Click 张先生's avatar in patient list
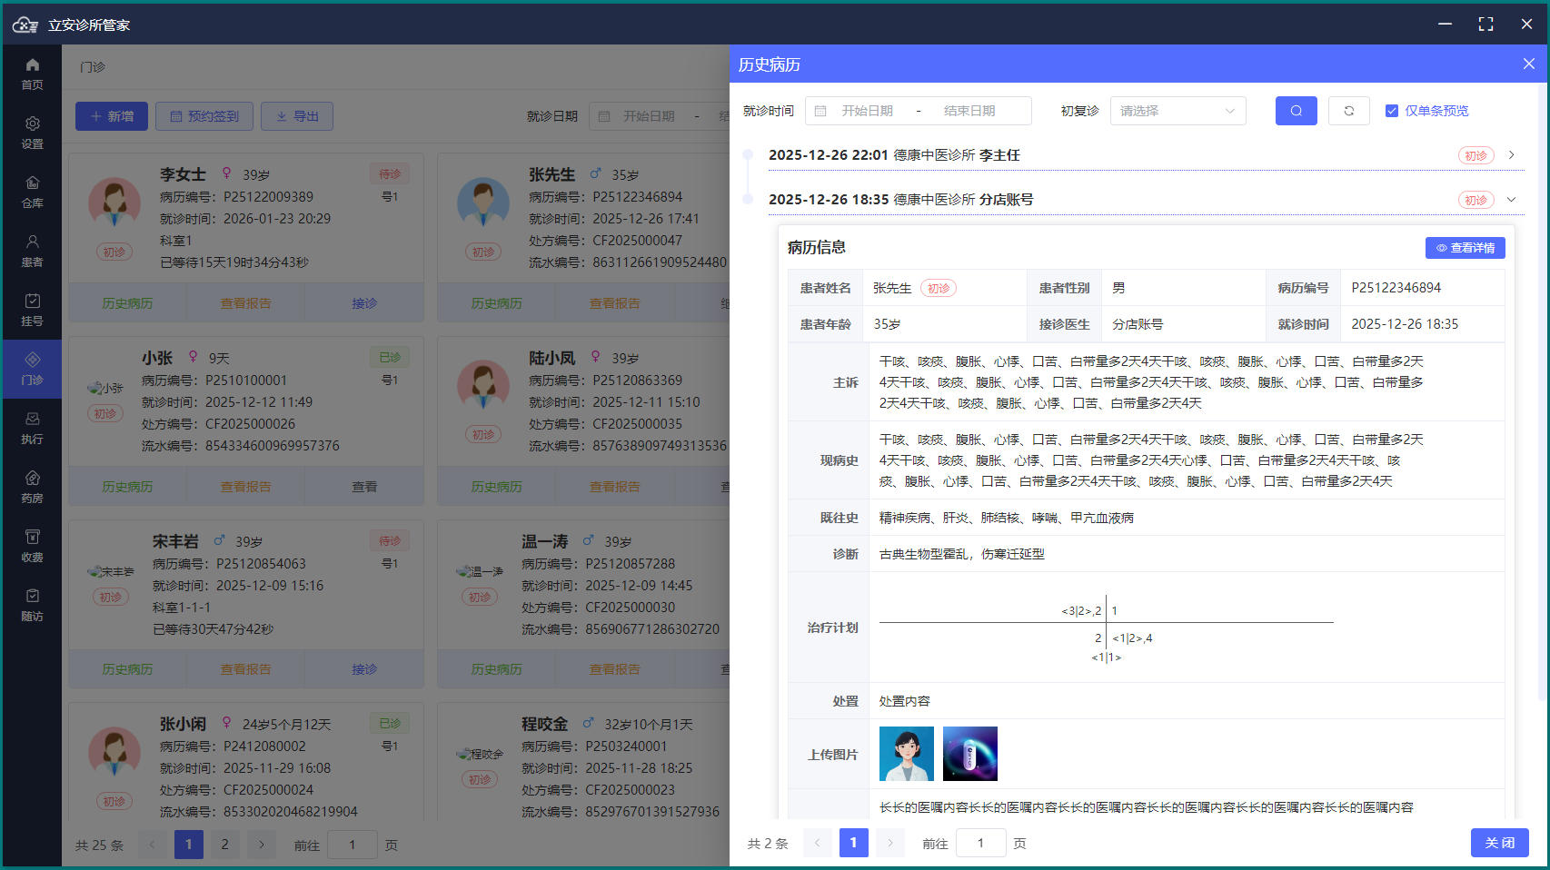This screenshot has height=870, width=1550. pyautogui.click(x=482, y=203)
